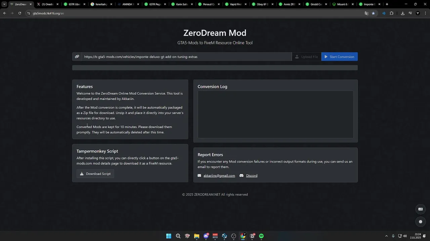Click the translate page icon
This screenshot has height=241, width=430.
pyautogui.click(x=367, y=13)
